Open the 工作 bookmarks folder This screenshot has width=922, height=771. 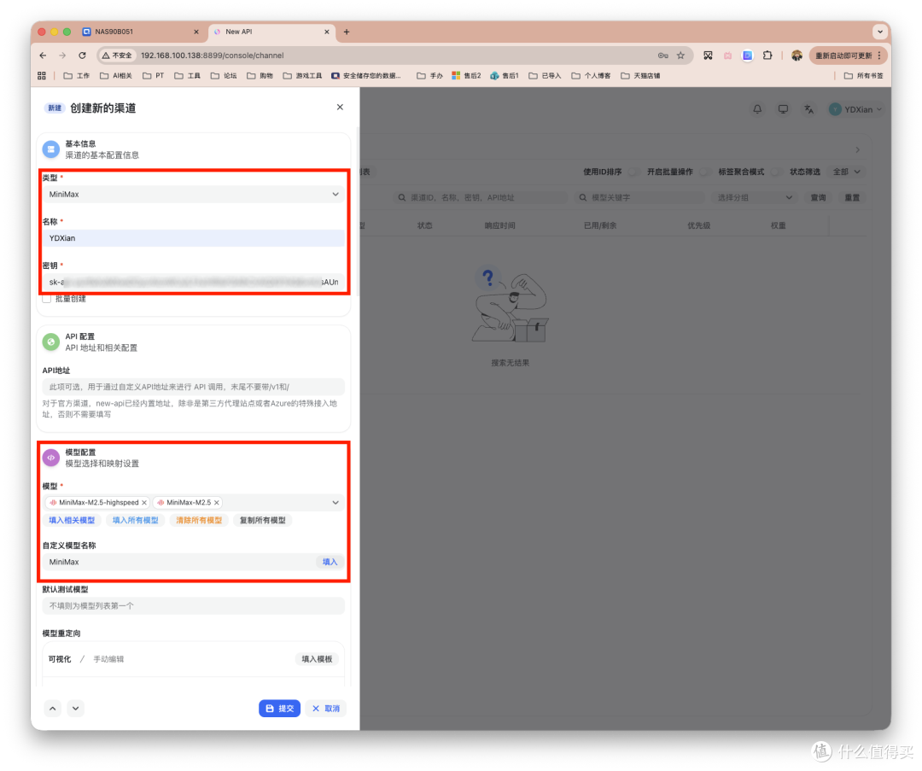click(x=77, y=76)
